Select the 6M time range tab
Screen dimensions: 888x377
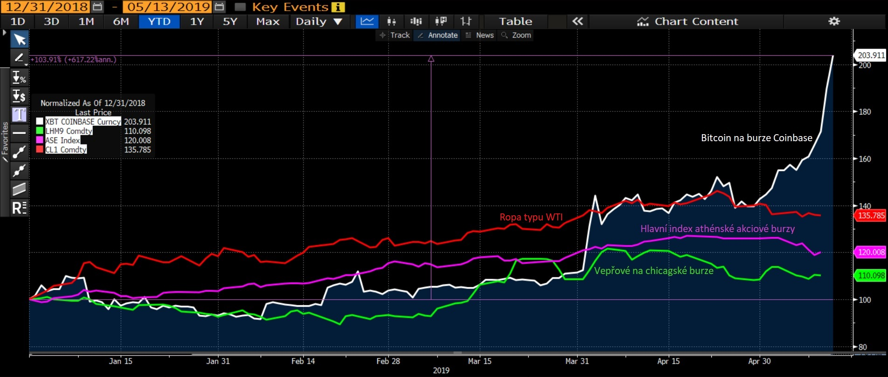pos(121,21)
